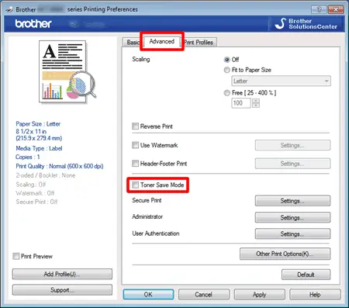Open Administrator Settings
This screenshot has width=349, height=308.
click(292, 217)
